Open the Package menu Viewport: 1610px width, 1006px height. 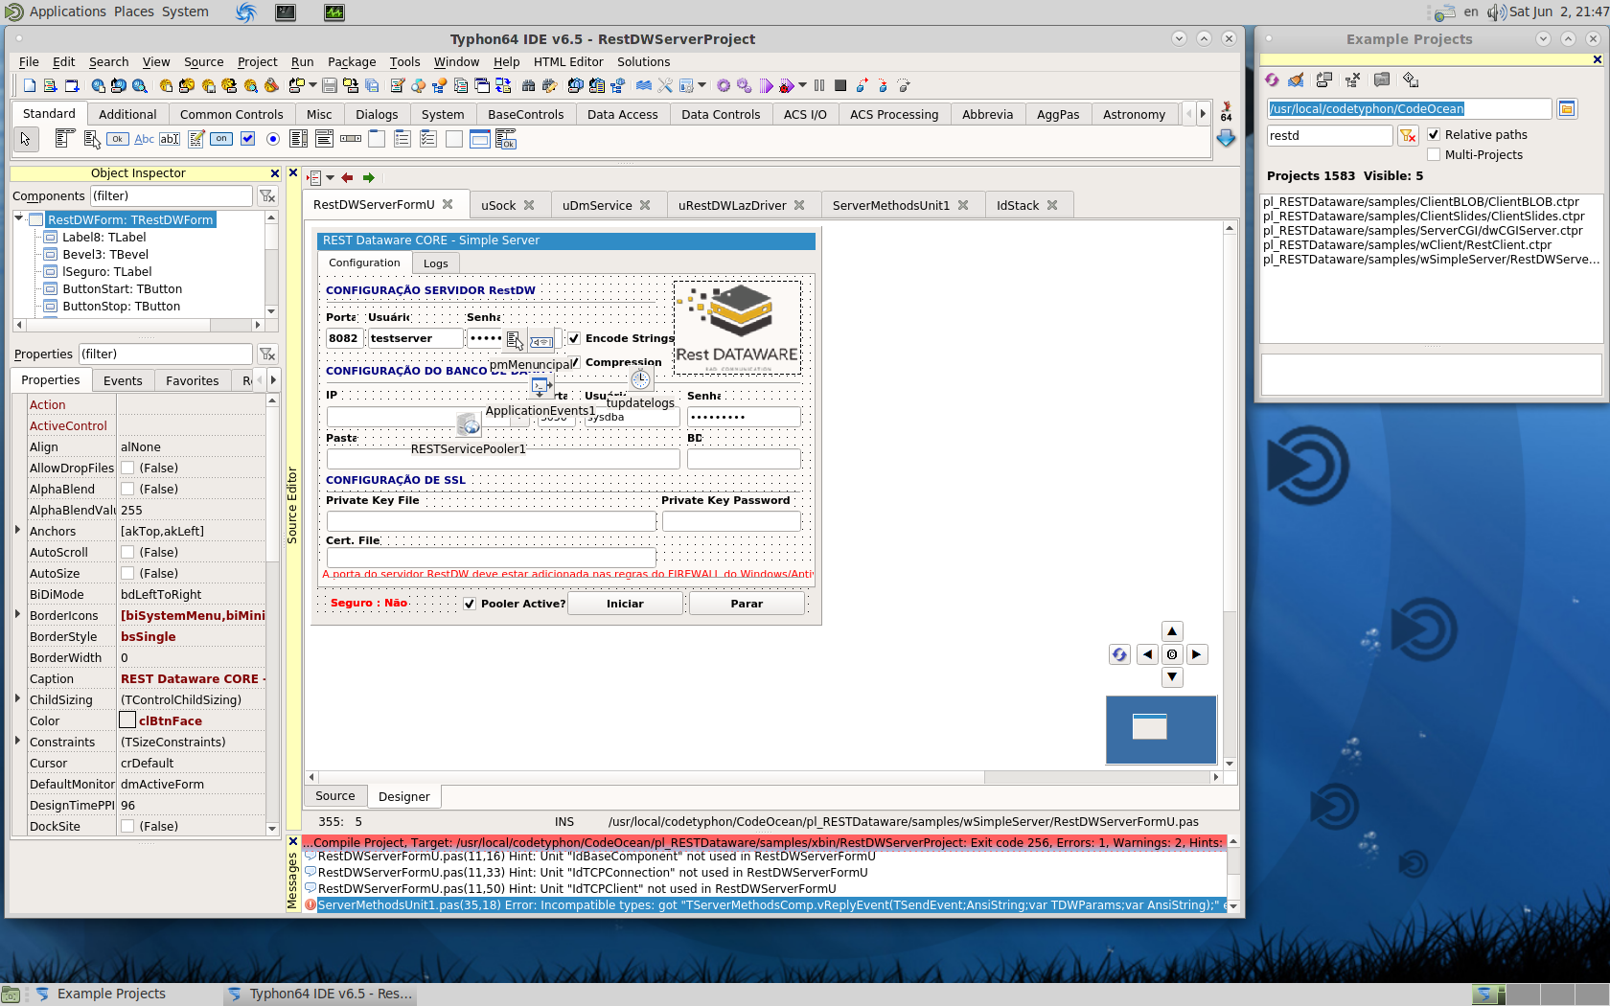tap(352, 62)
